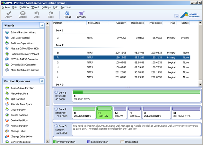Click Format Partition operation icon
This screenshot has height=145, width=203.
pos(7,126)
